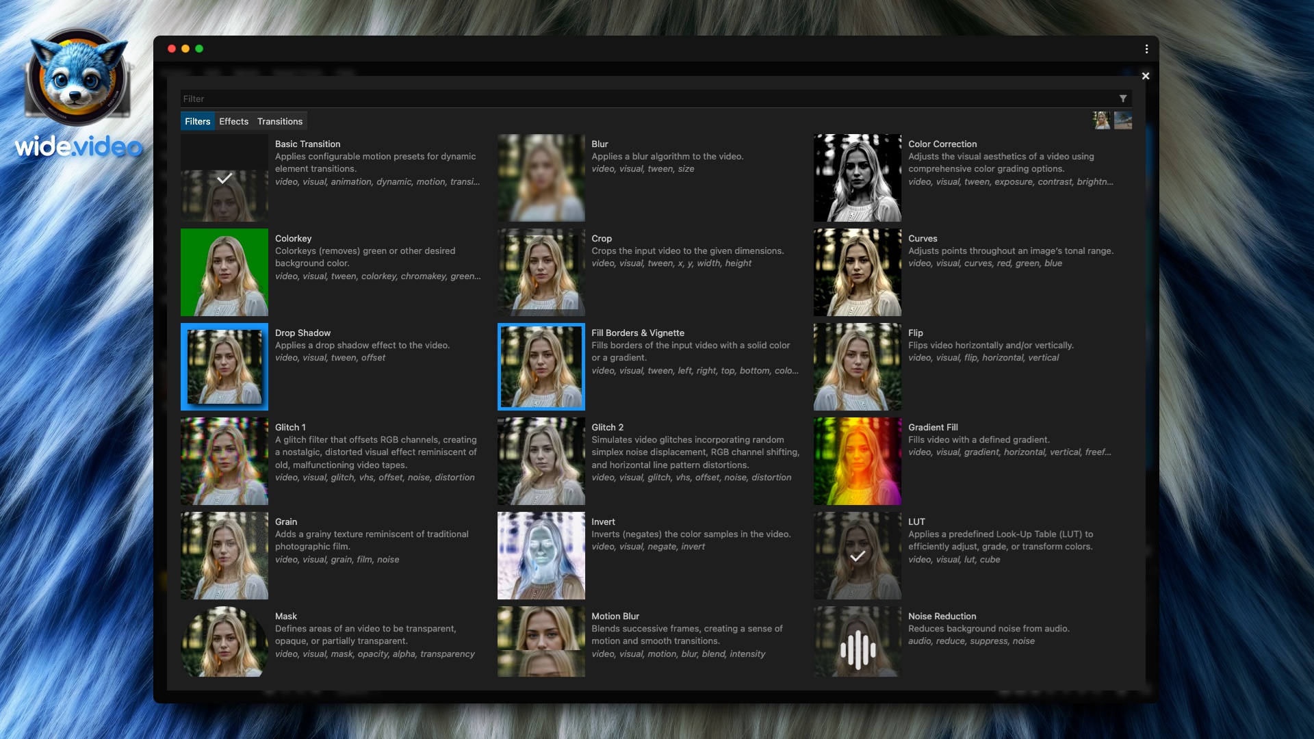Switch preview to the portrait sample image
Screen dimensions: 1314x739
[x=1101, y=120]
